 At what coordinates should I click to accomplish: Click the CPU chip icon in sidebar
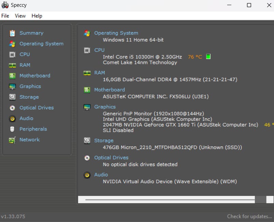pyautogui.click(x=12, y=55)
